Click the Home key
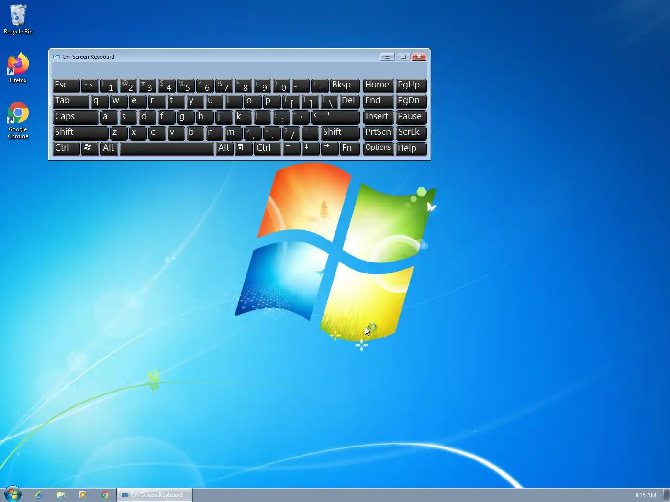670x502 pixels. 379,86
